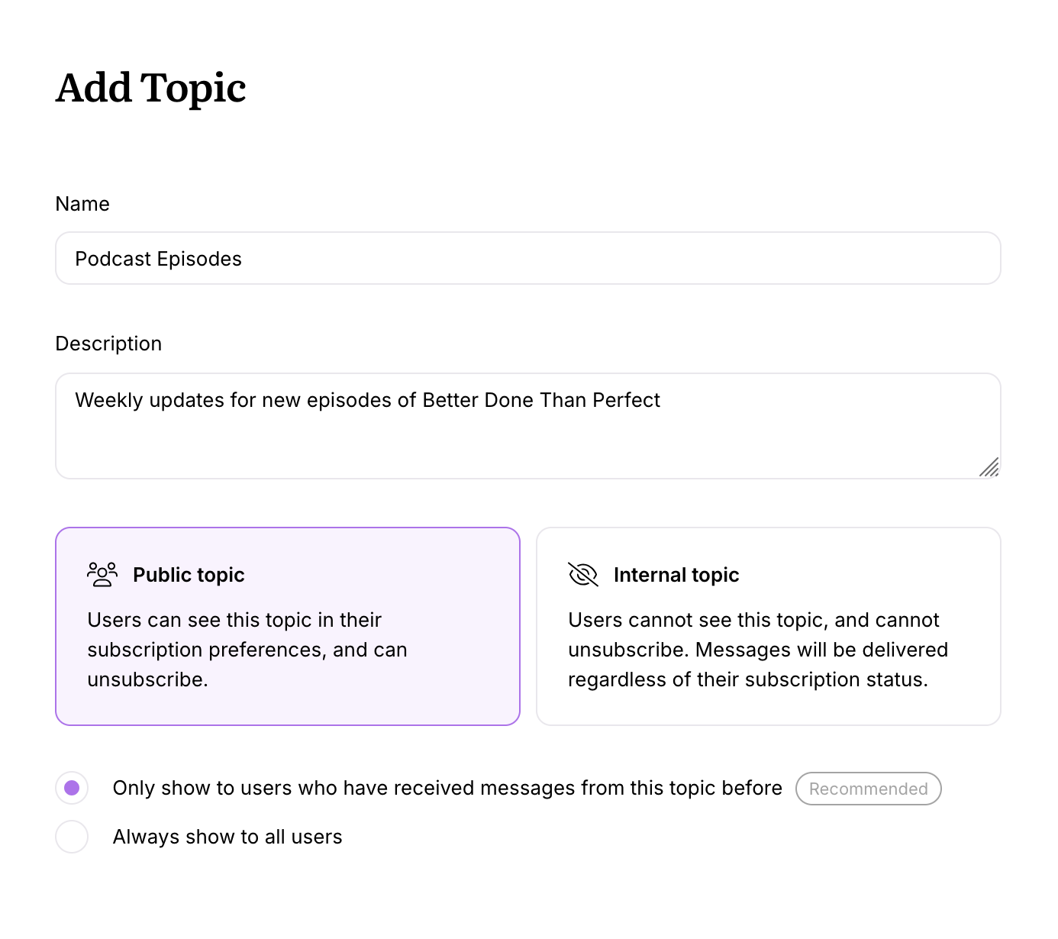
Task: Click the Recommended badge
Action: pos(868,788)
